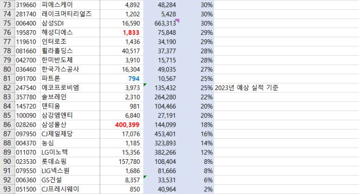Select the 농심 name cell

70,143
